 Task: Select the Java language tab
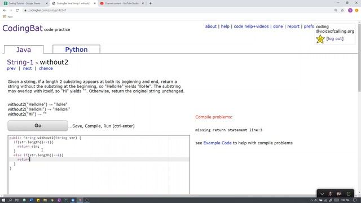pyautogui.click(x=24, y=49)
